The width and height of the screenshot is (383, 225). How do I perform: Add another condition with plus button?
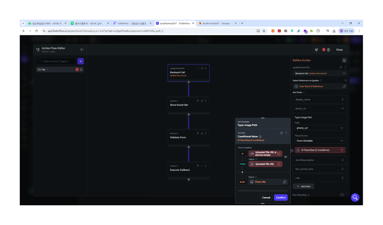[242, 172]
